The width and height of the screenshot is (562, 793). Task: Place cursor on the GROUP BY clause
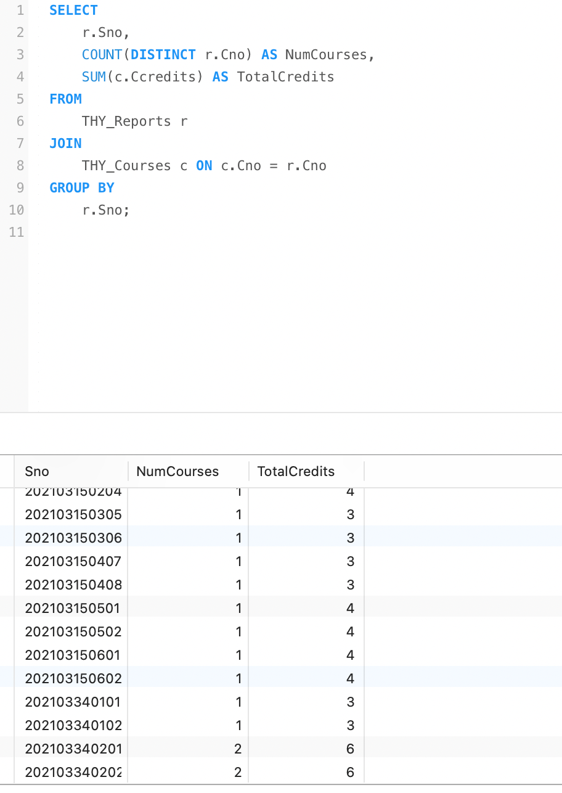coord(82,188)
